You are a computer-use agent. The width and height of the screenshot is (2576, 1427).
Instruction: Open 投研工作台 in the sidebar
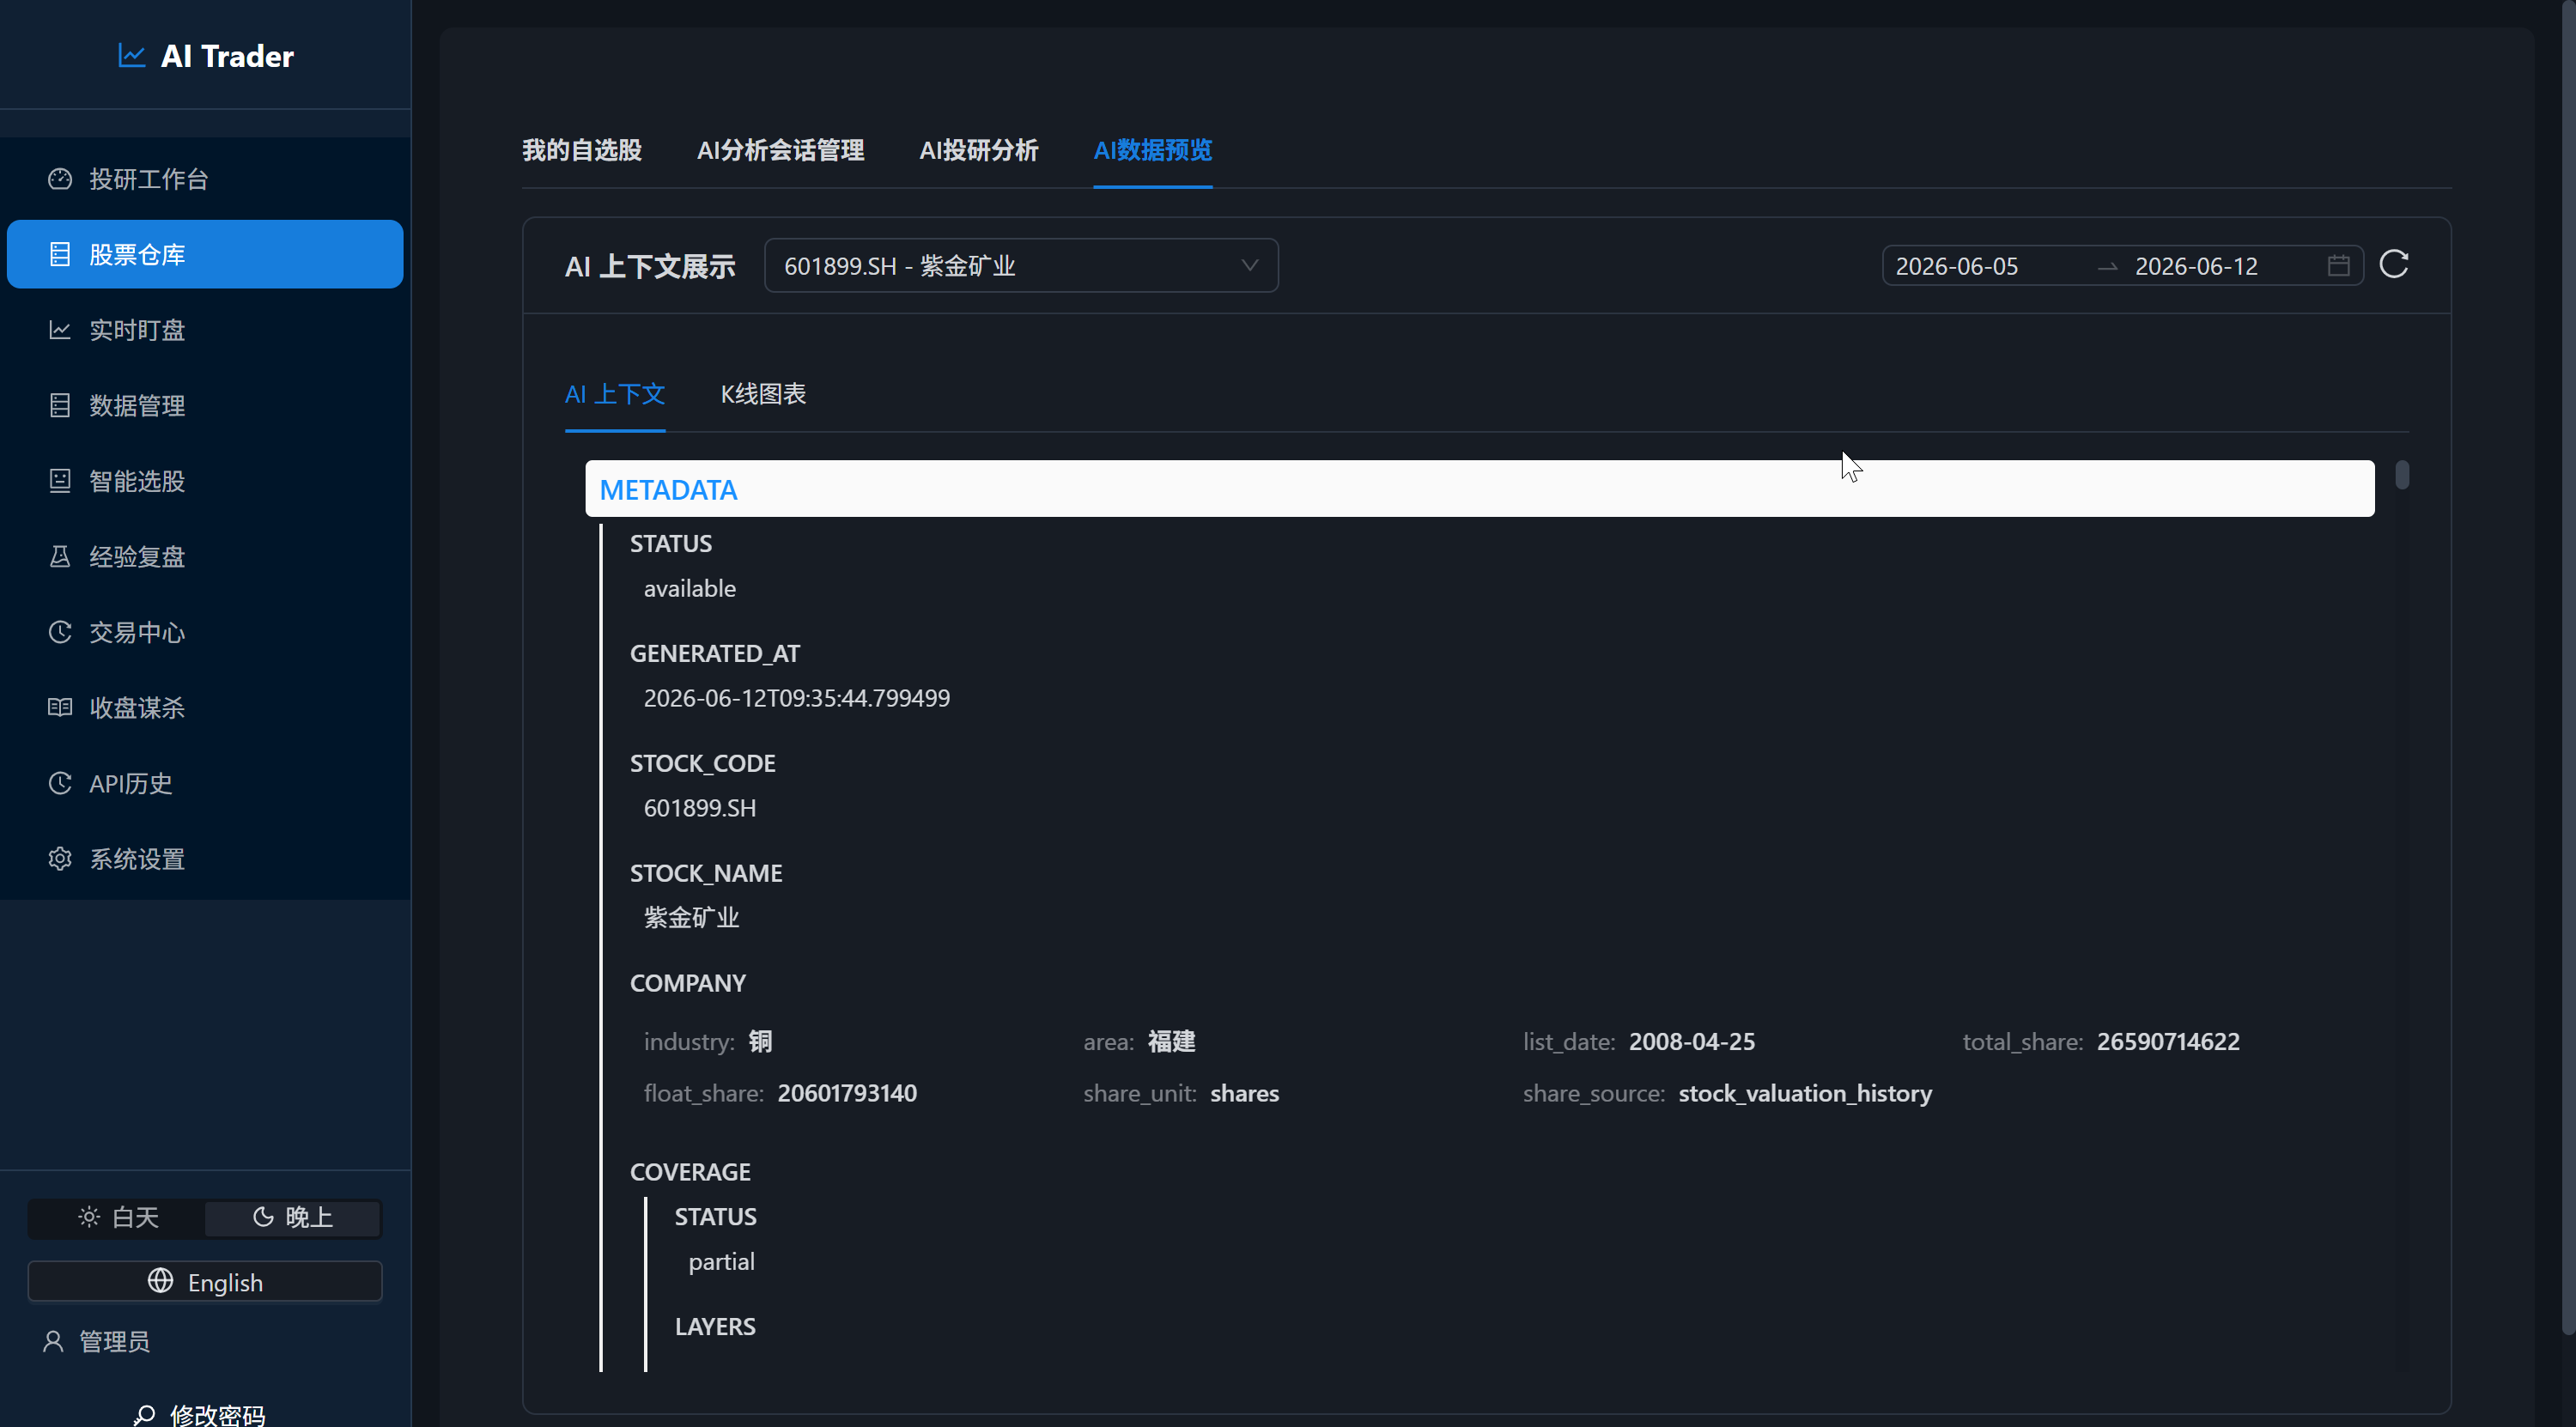click(205, 179)
